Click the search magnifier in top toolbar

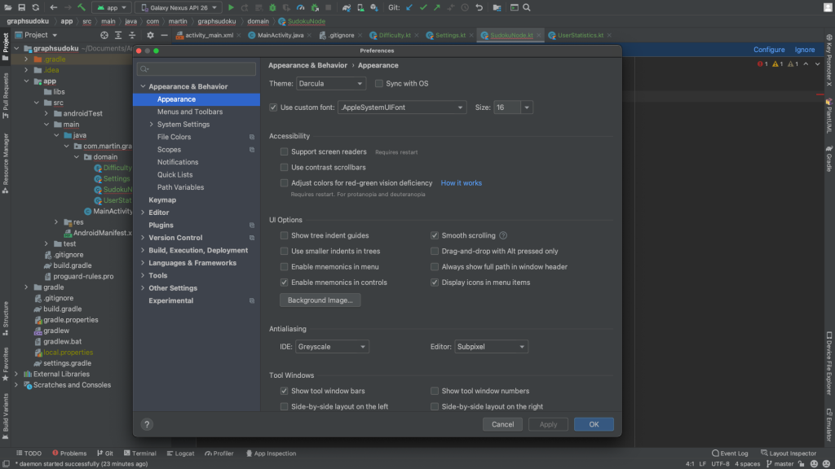point(528,7)
